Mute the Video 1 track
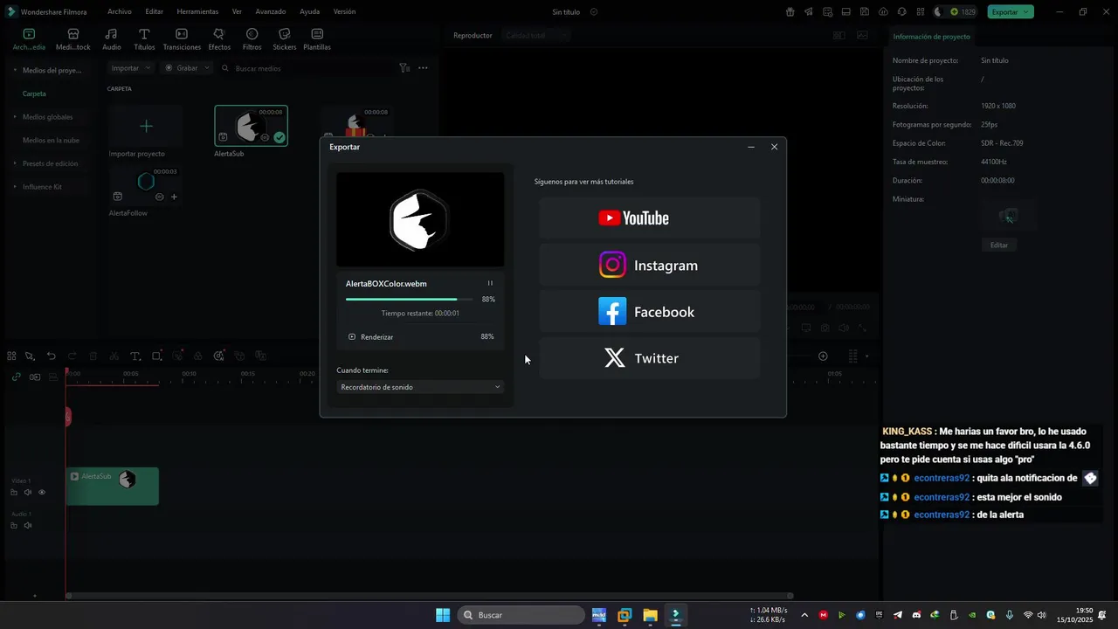The height and width of the screenshot is (629, 1118). pos(27,492)
